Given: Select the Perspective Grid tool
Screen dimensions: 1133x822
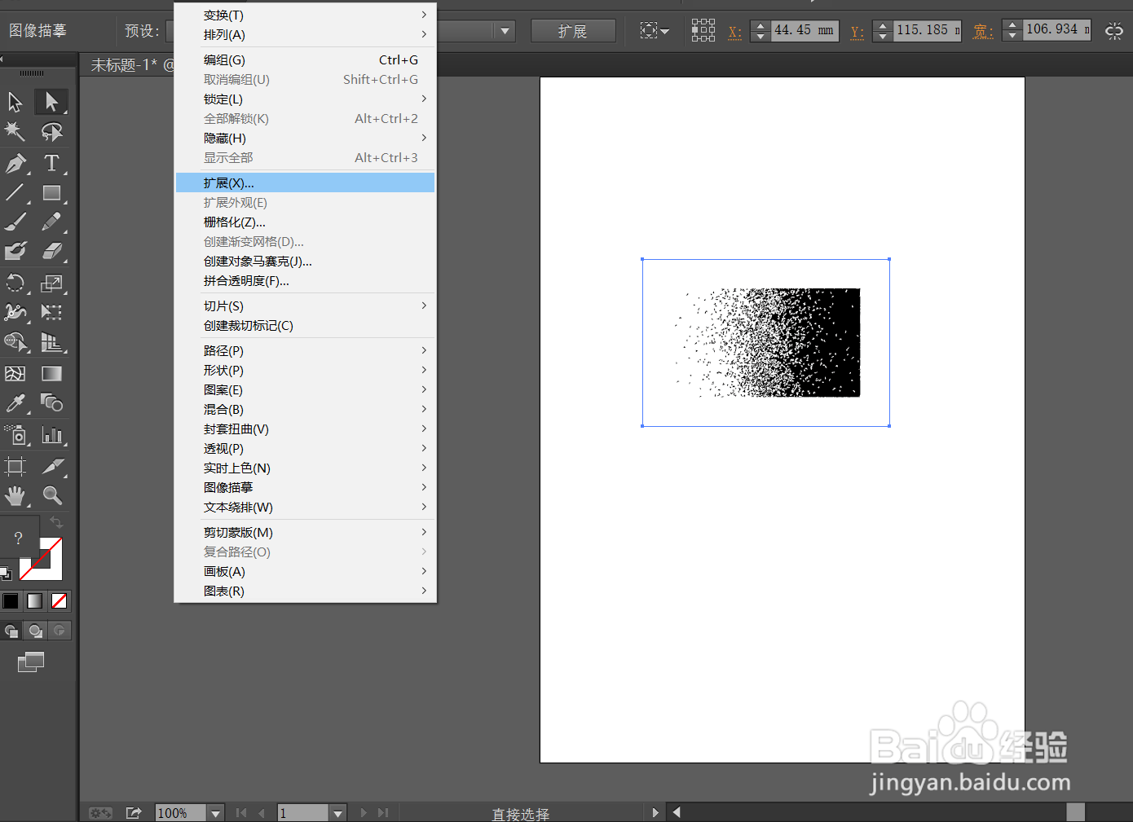Looking at the screenshot, I should (51, 343).
